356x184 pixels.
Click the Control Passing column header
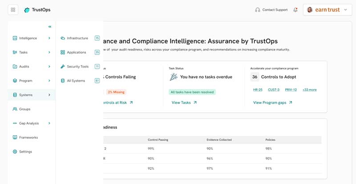[x=158, y=140]
